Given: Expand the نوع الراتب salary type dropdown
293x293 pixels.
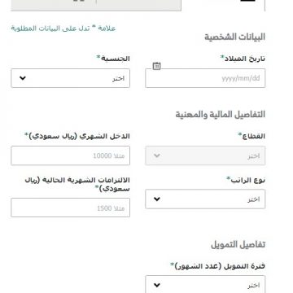Looking at the screenshot, I should pyautogui.click(x=205, y=199).
